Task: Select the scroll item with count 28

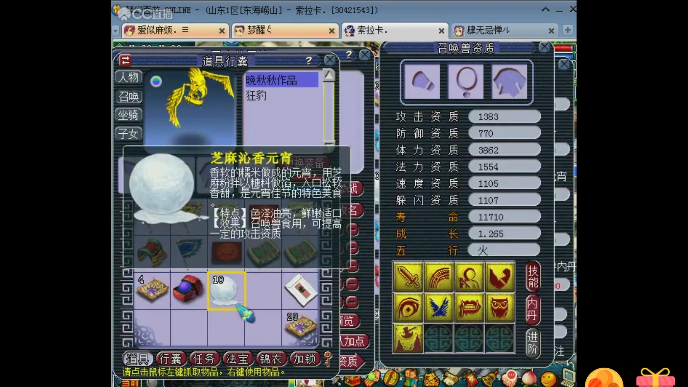Action: pyautogui.click(x=300, y=327)
